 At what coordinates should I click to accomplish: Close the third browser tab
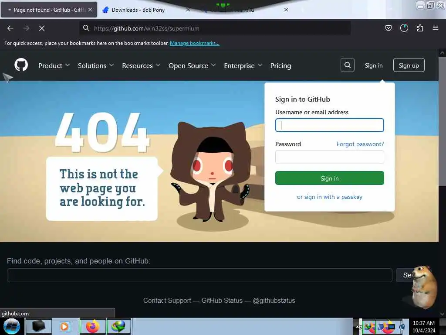click(x=286, y=10)
